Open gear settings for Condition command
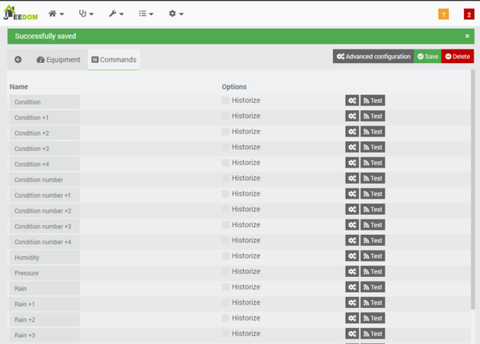Viewport: 480px width, 344px height. pos(352,101)
